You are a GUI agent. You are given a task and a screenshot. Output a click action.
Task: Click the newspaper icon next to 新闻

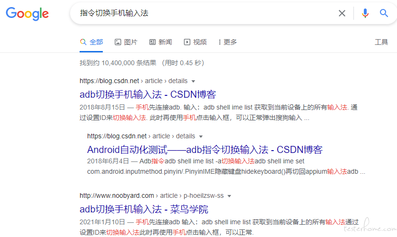(153, 42)
